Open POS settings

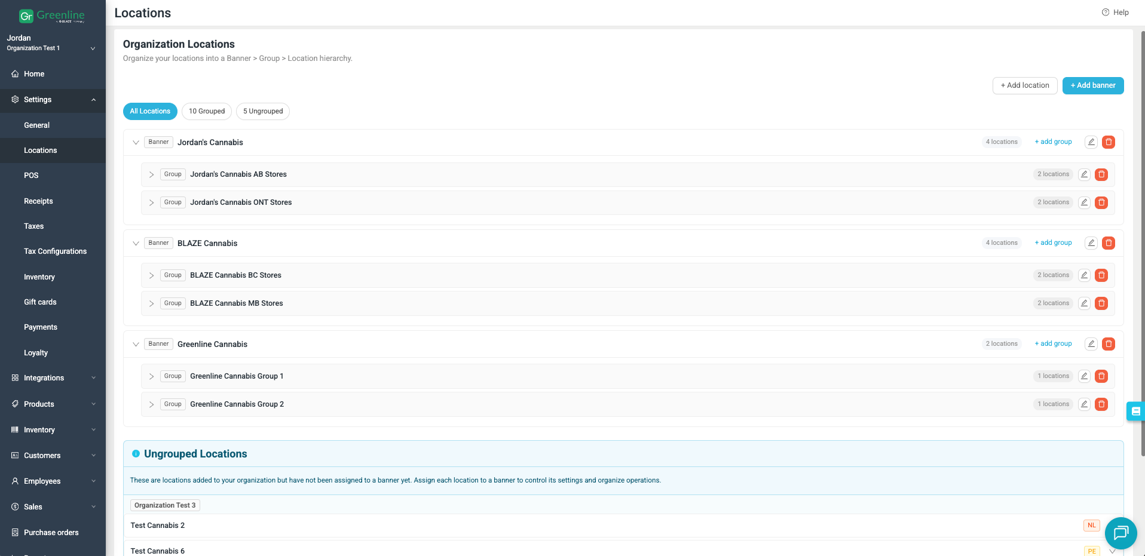[x=53, y=176]
